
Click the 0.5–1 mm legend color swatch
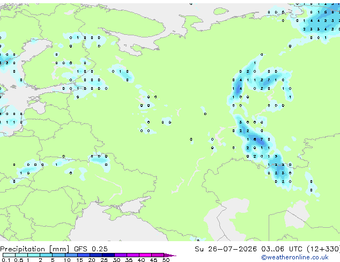coord(21,255)
